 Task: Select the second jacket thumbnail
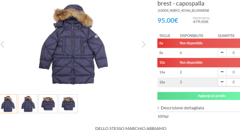[x=28, y=104]
